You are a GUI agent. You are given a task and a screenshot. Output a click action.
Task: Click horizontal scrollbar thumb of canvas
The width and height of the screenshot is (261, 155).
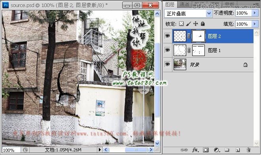(x=136, y=150)
